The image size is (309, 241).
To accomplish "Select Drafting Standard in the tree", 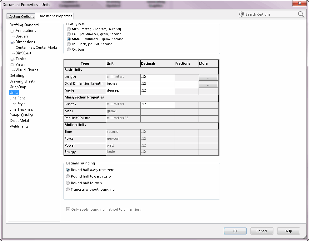I will 24,25.
